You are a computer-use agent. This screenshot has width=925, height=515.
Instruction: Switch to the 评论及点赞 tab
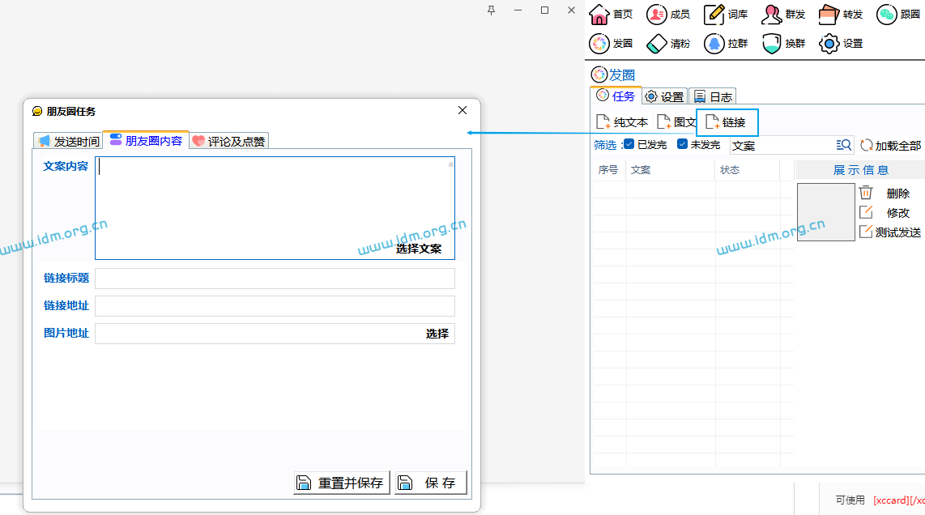229,141
